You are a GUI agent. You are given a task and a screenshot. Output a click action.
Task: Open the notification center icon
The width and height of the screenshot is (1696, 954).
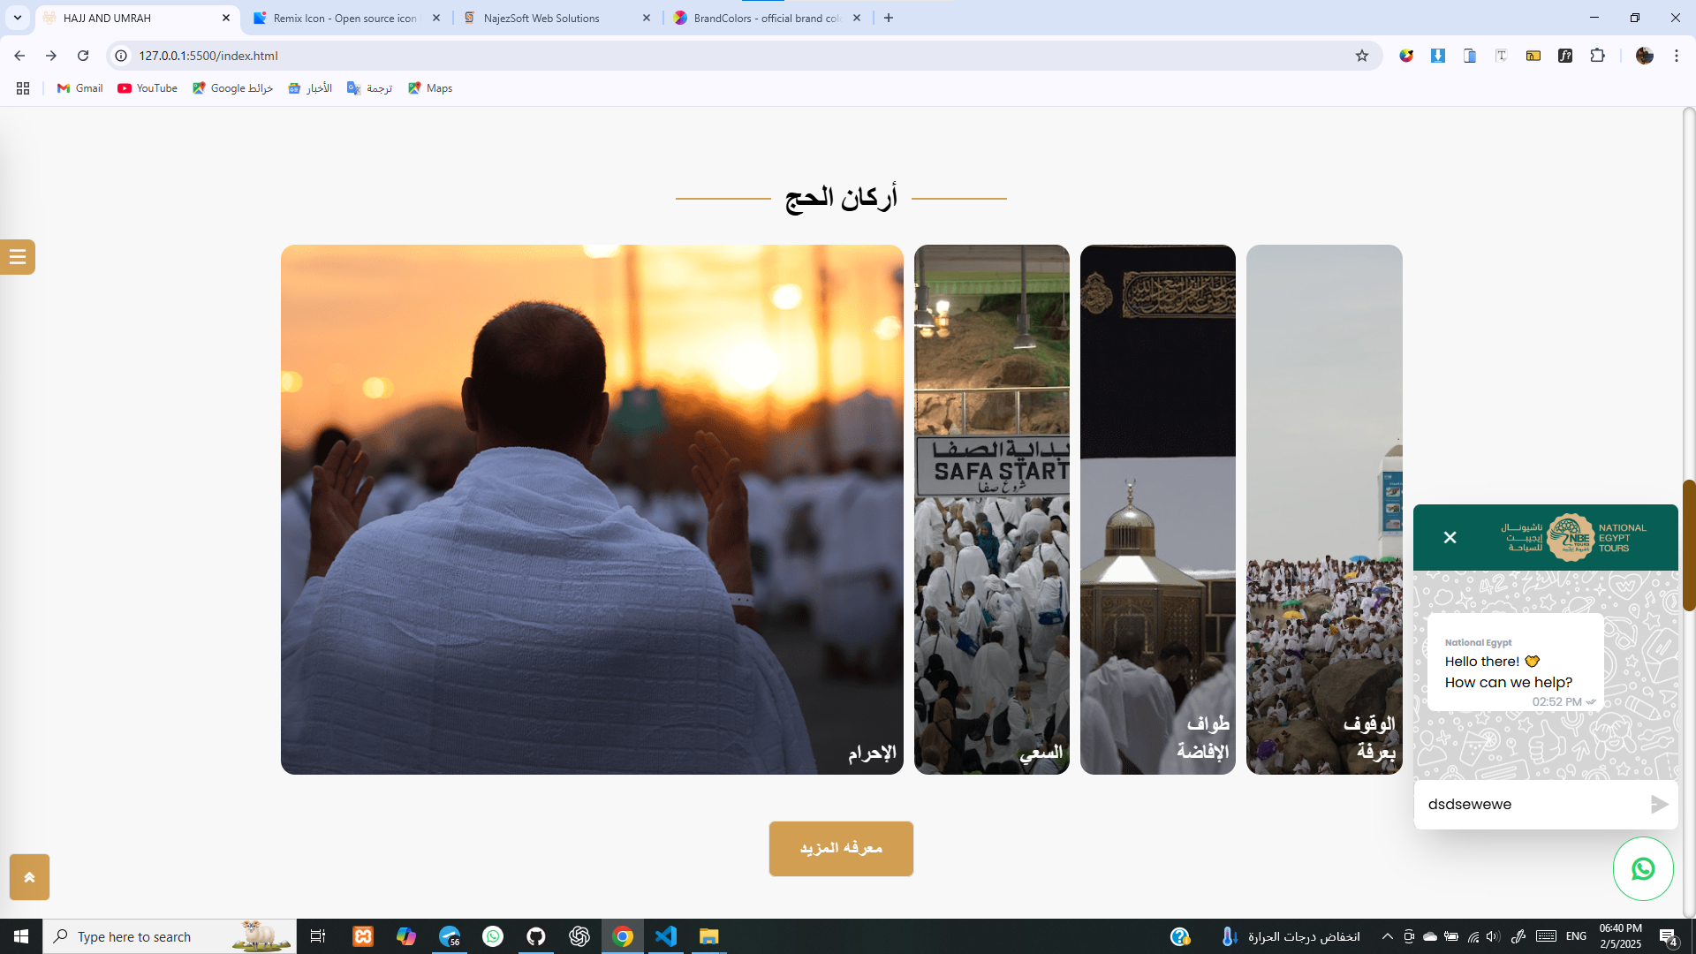[x=1668, y=937]
